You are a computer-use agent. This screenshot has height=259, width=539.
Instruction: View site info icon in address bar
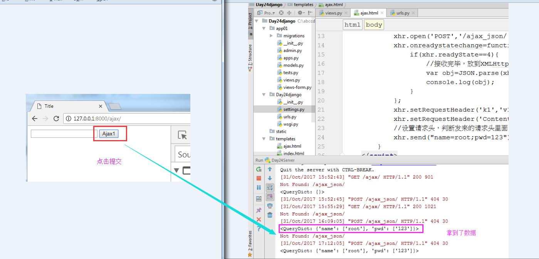[69, 119]
